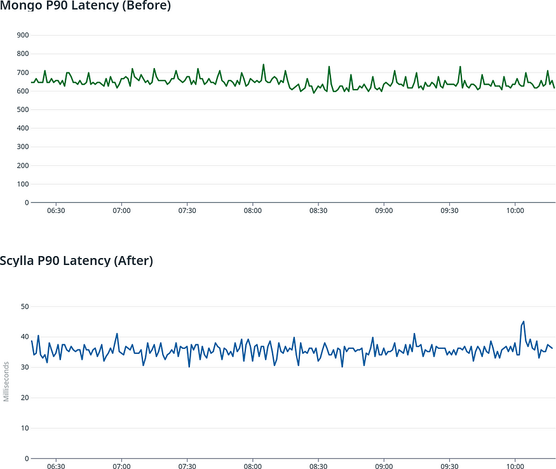
Task: Click the 400 y-axis label in Mongo chart
Action: click(23, 128)
